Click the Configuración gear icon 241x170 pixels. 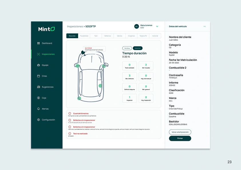38,120
